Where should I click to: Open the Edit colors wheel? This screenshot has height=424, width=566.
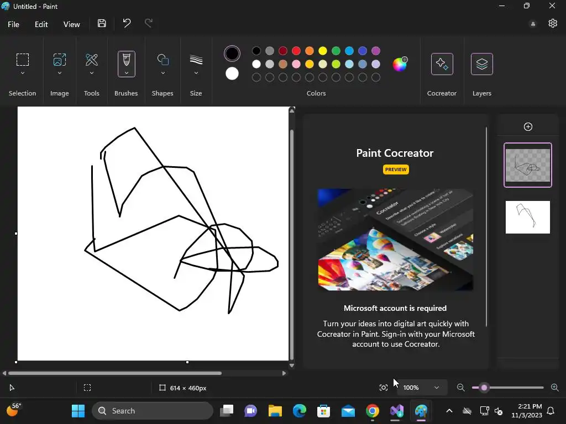click(400, 64)
